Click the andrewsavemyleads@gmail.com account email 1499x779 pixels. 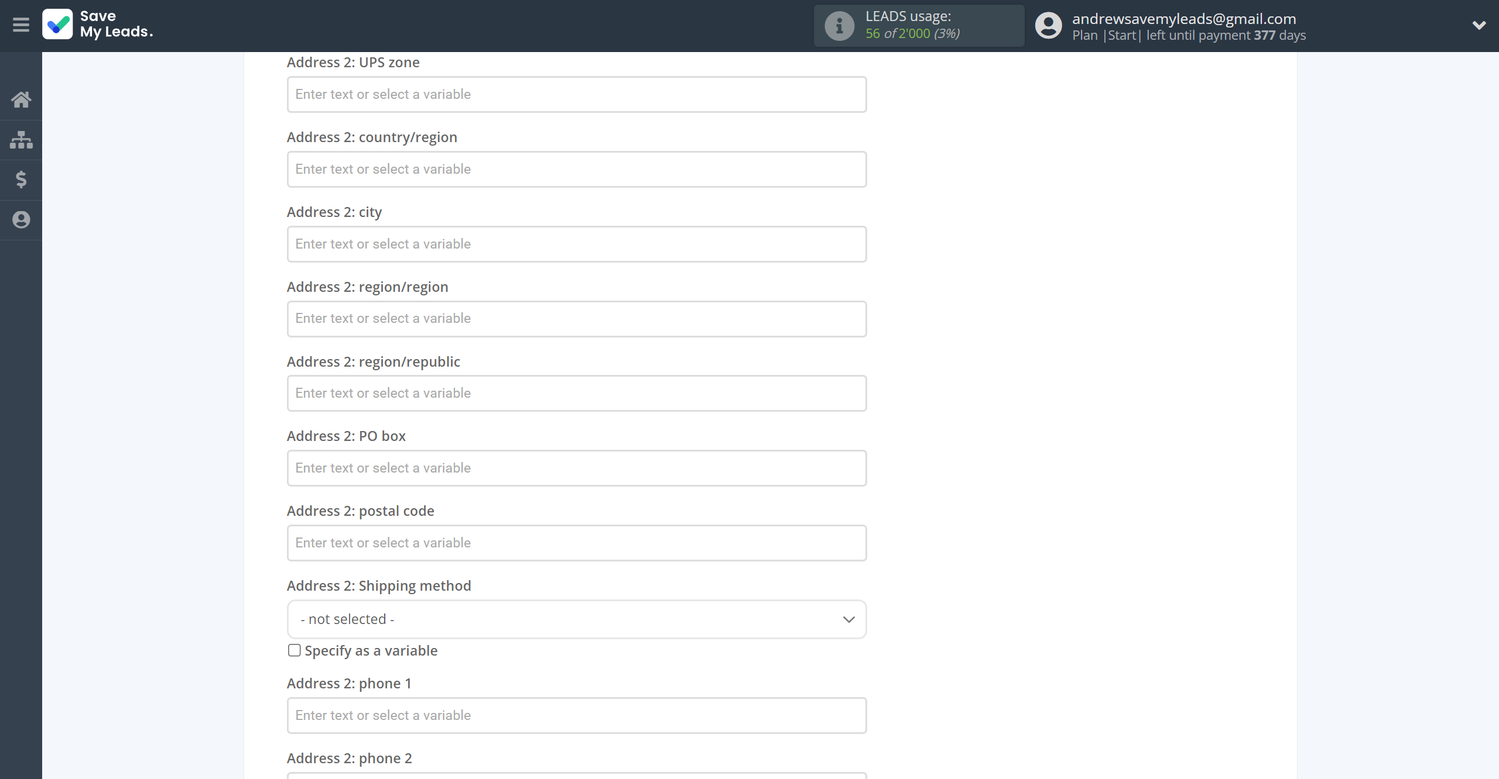(1184, 19)
